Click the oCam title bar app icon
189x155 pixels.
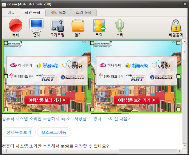point(4,4)
